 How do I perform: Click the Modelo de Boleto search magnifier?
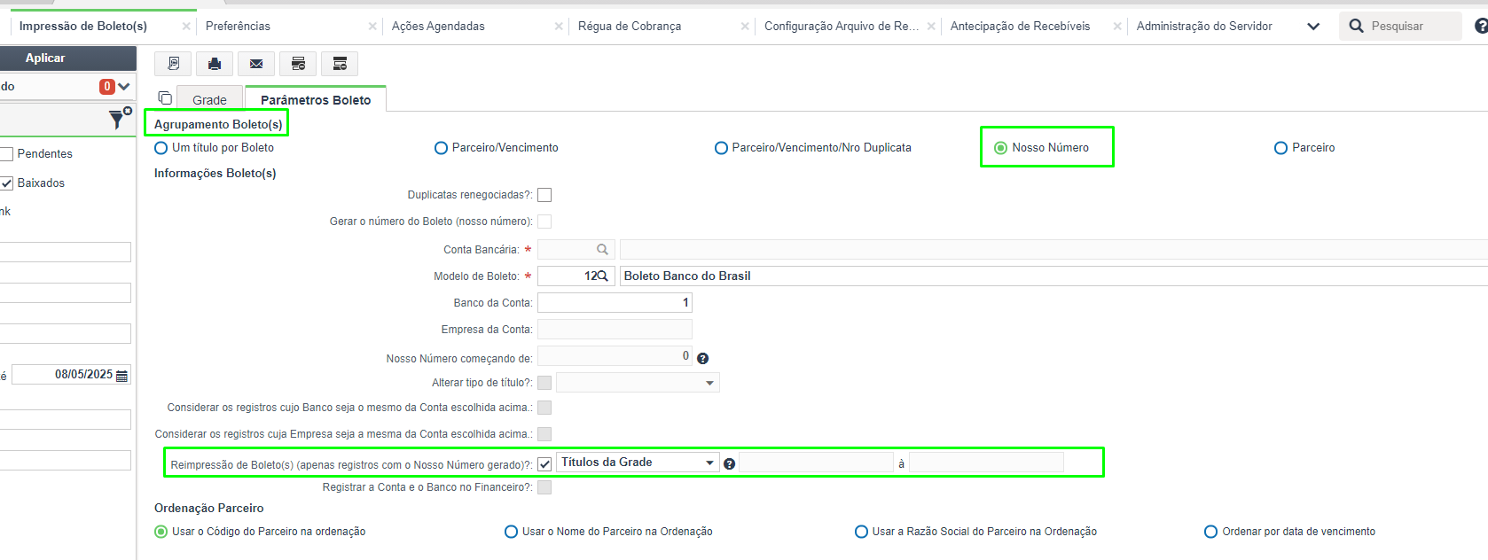[x=602, y=276]
